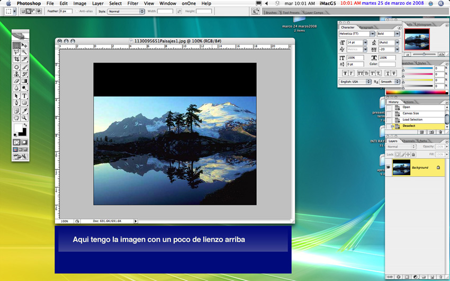
Task: Hide the Background layer with eye icon
Action: (389, 168)
